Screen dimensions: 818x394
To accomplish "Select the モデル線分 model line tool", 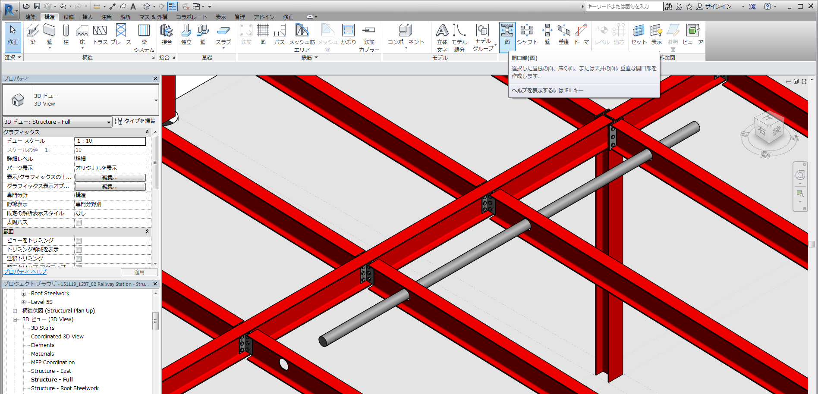I will tap(459, 38).
